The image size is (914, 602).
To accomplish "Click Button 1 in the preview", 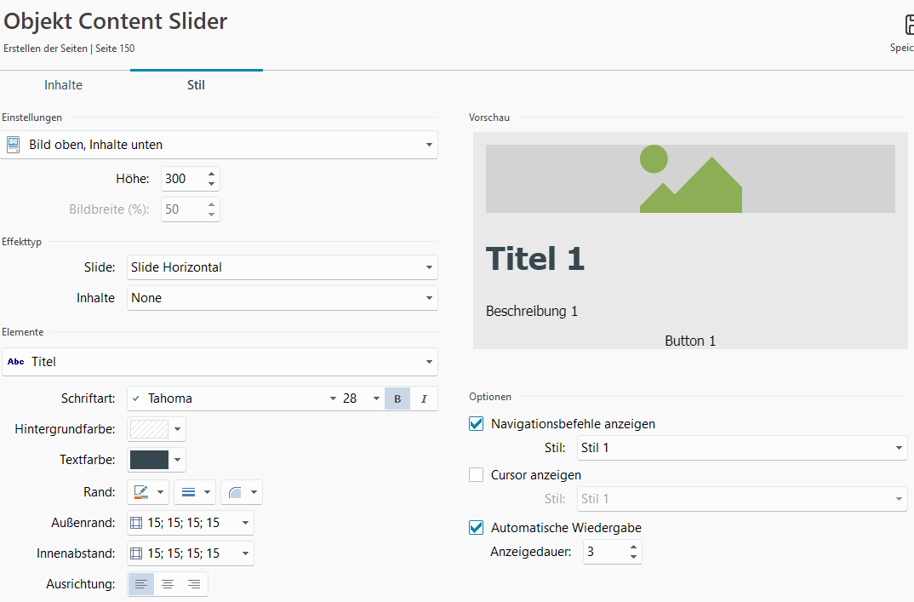I will point(690,341).
